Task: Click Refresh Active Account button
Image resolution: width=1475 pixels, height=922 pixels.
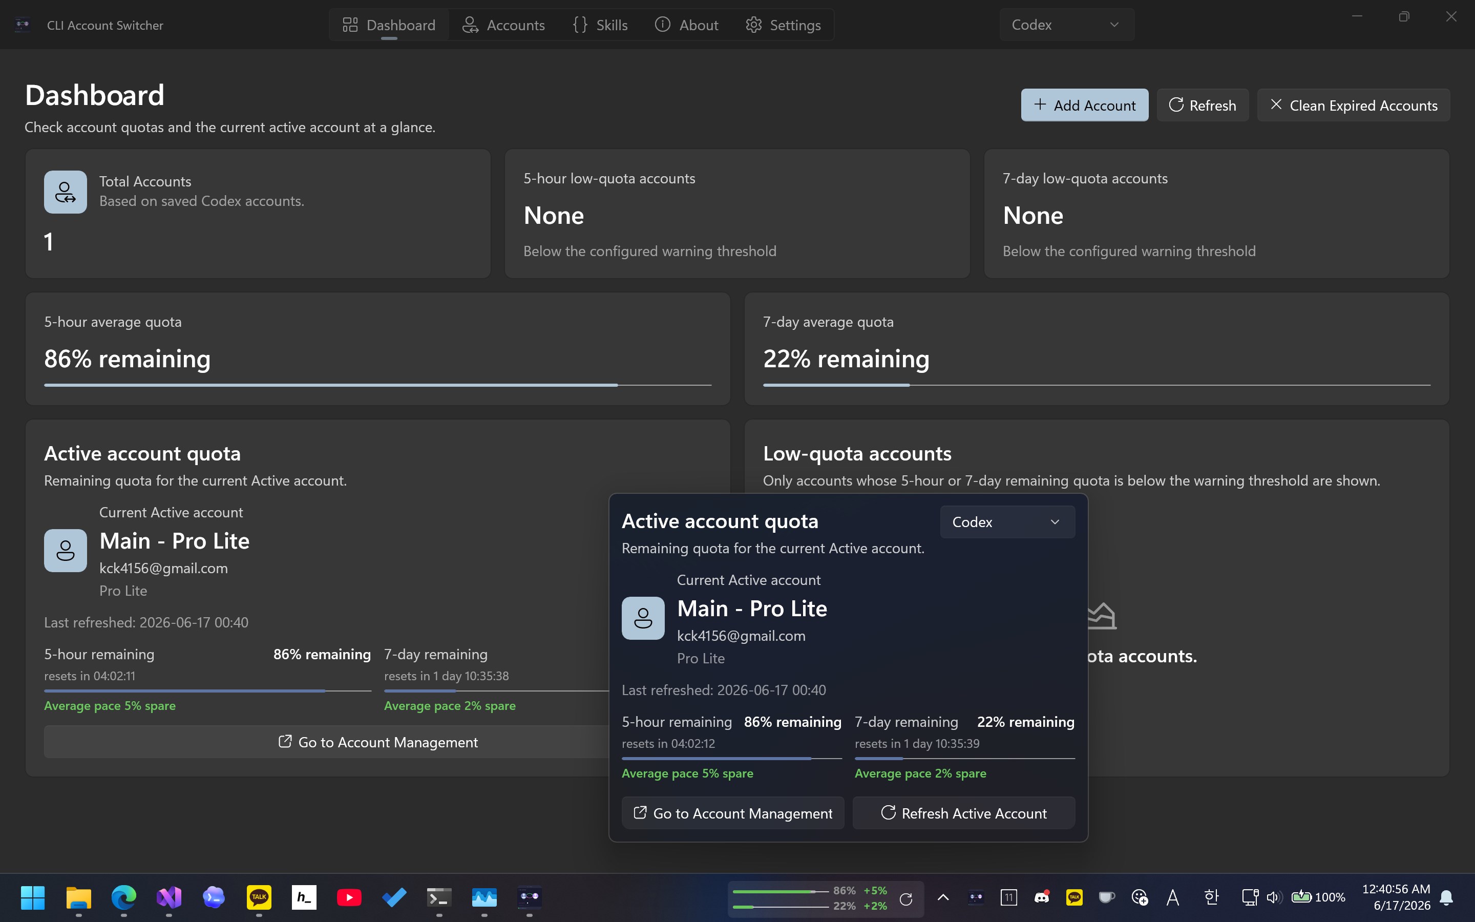Action: pyautogui.click(x=964, y=813)
